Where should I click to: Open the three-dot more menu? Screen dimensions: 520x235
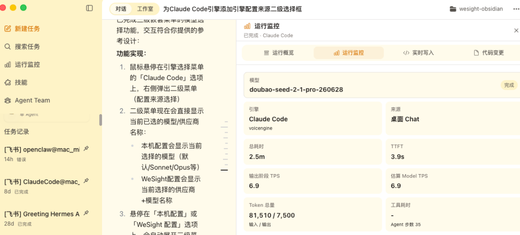pos(516,9)
